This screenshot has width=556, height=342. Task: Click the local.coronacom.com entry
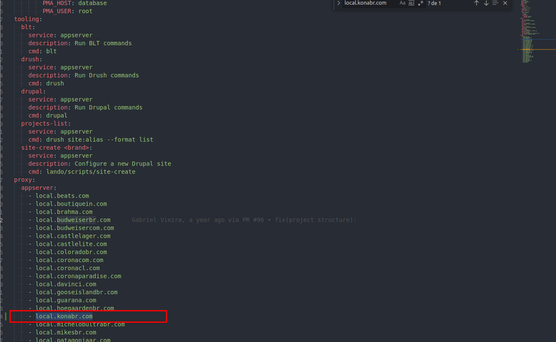tap(69, 260)
